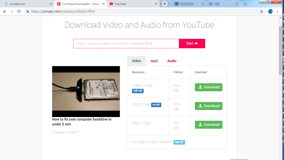Click the video title 'How to fix your computer harddrive'
This screenshot has height=160, width=284.
coord(82,122)
